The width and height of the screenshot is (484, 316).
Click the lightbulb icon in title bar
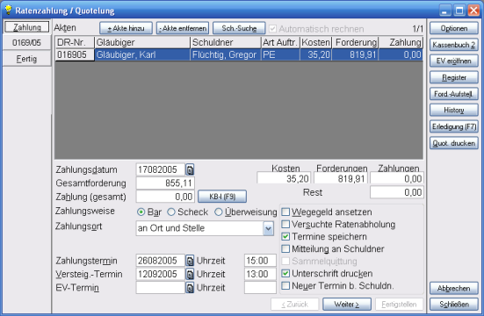coord(8,10)
